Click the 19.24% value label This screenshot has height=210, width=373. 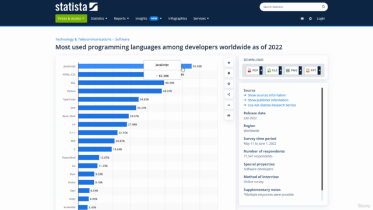[x=117, y=149]
